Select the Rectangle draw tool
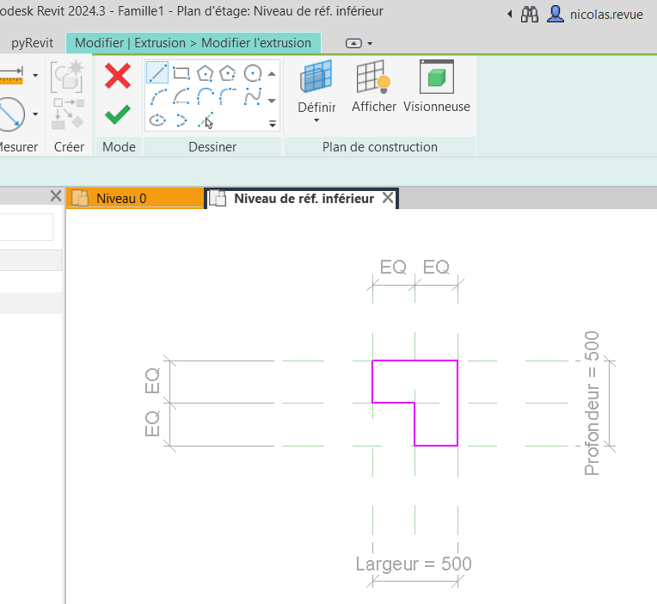Viewport: 657px width, 604px height. click(181, 73)
